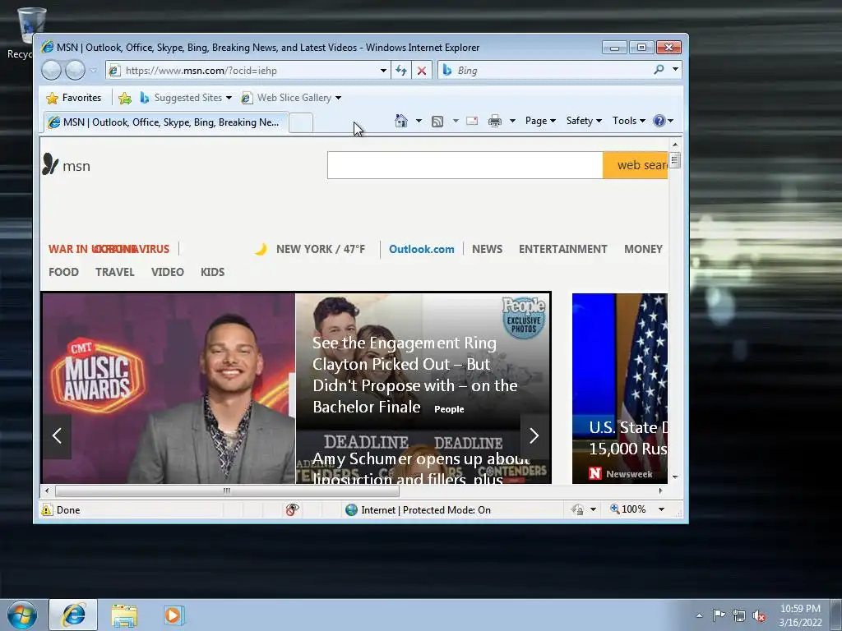Click the muted volume tray icon
This screenshot has height=631, width=842.
(x=759, y=616)
